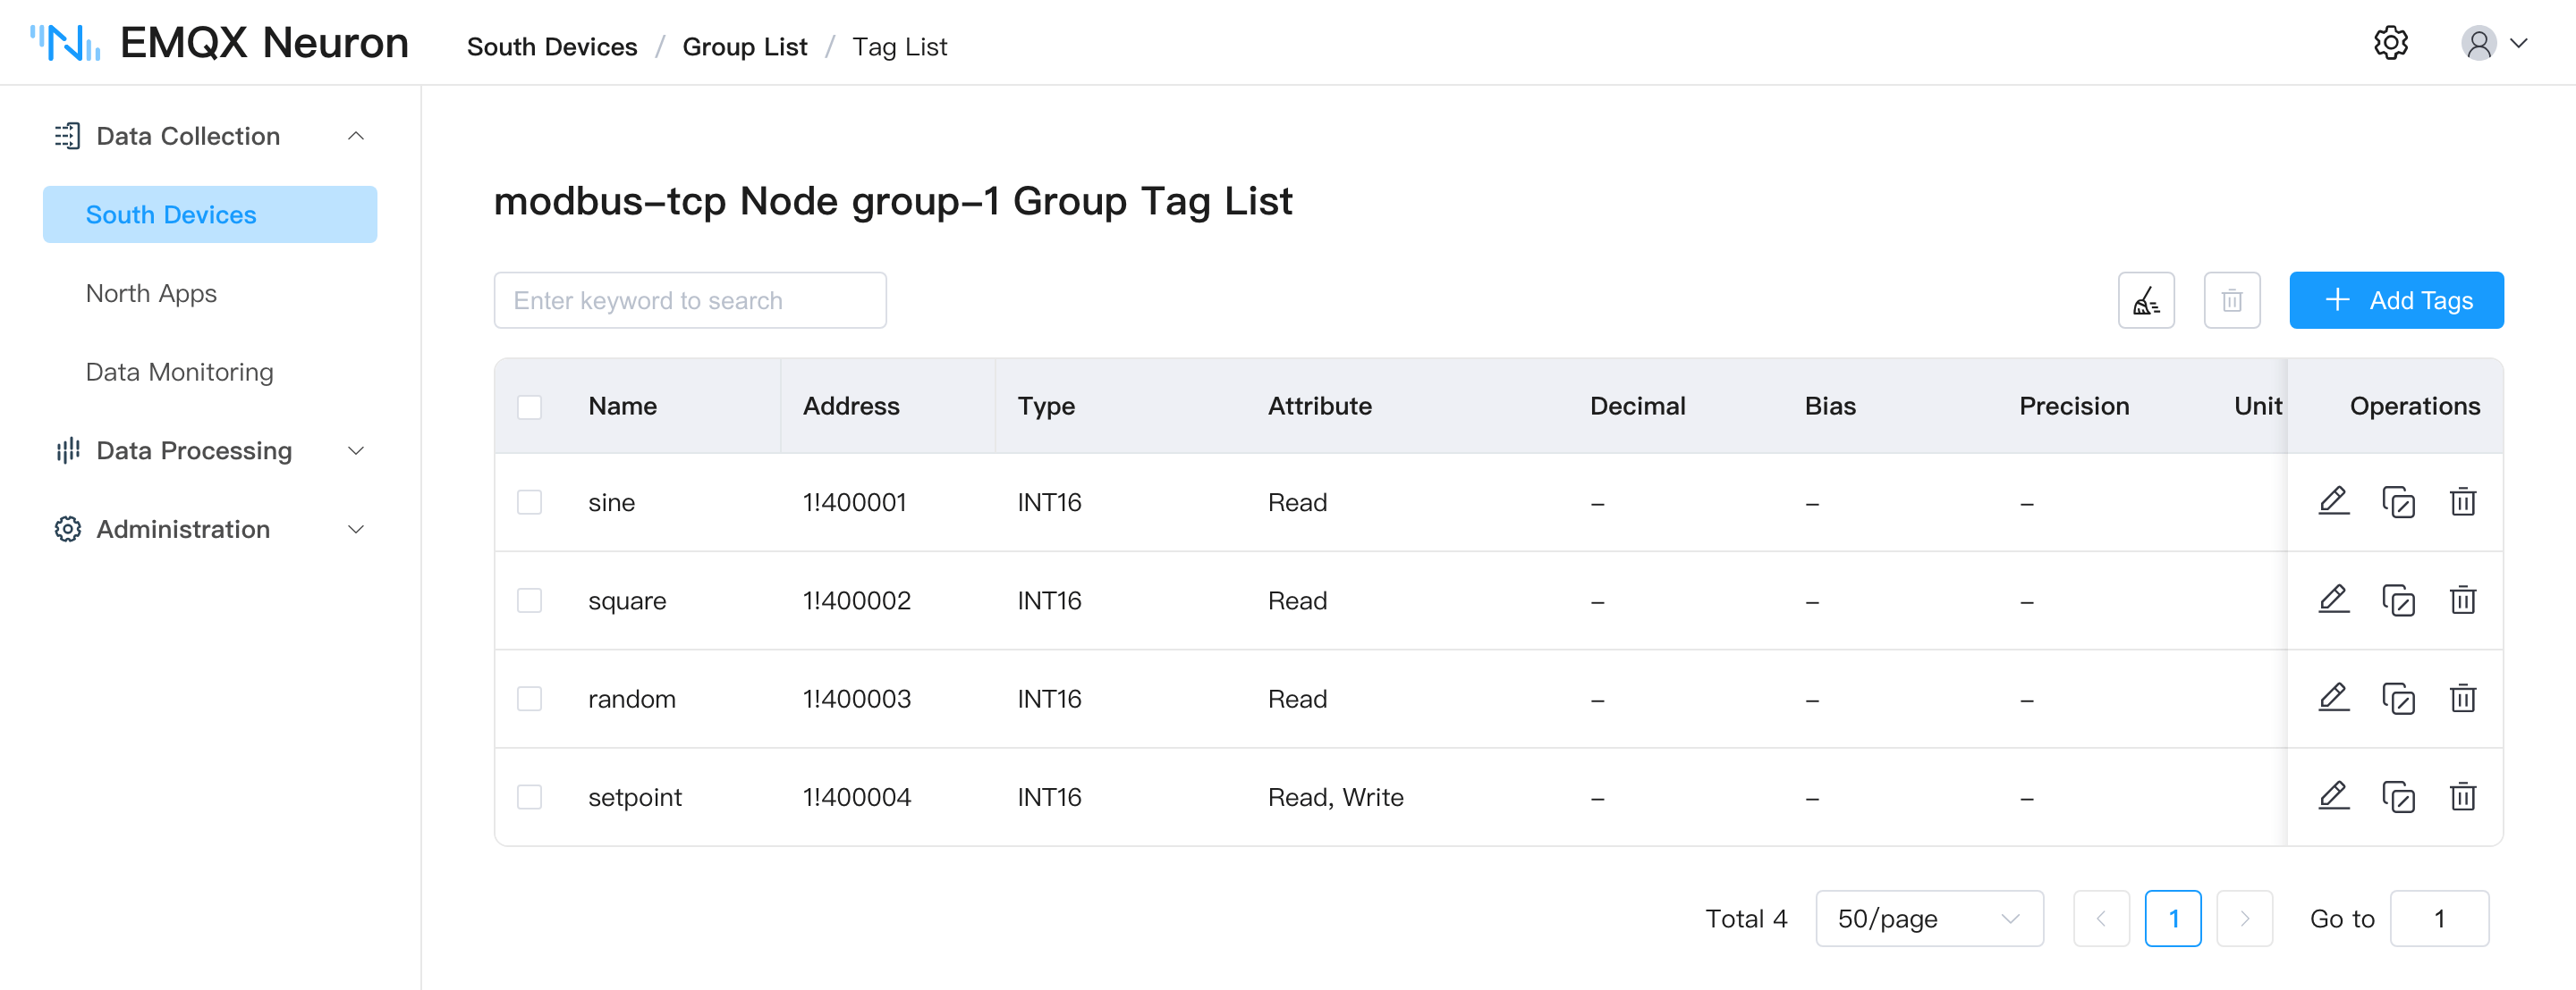2576x990 pixels.
Task: Toggle the select-all checkbox in header
Action: 529,407
